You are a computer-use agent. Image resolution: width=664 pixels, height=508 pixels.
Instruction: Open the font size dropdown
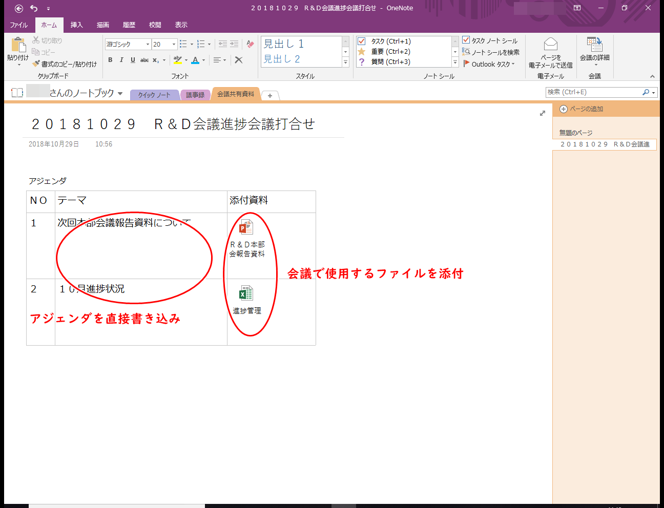click(x=173, y=45)
